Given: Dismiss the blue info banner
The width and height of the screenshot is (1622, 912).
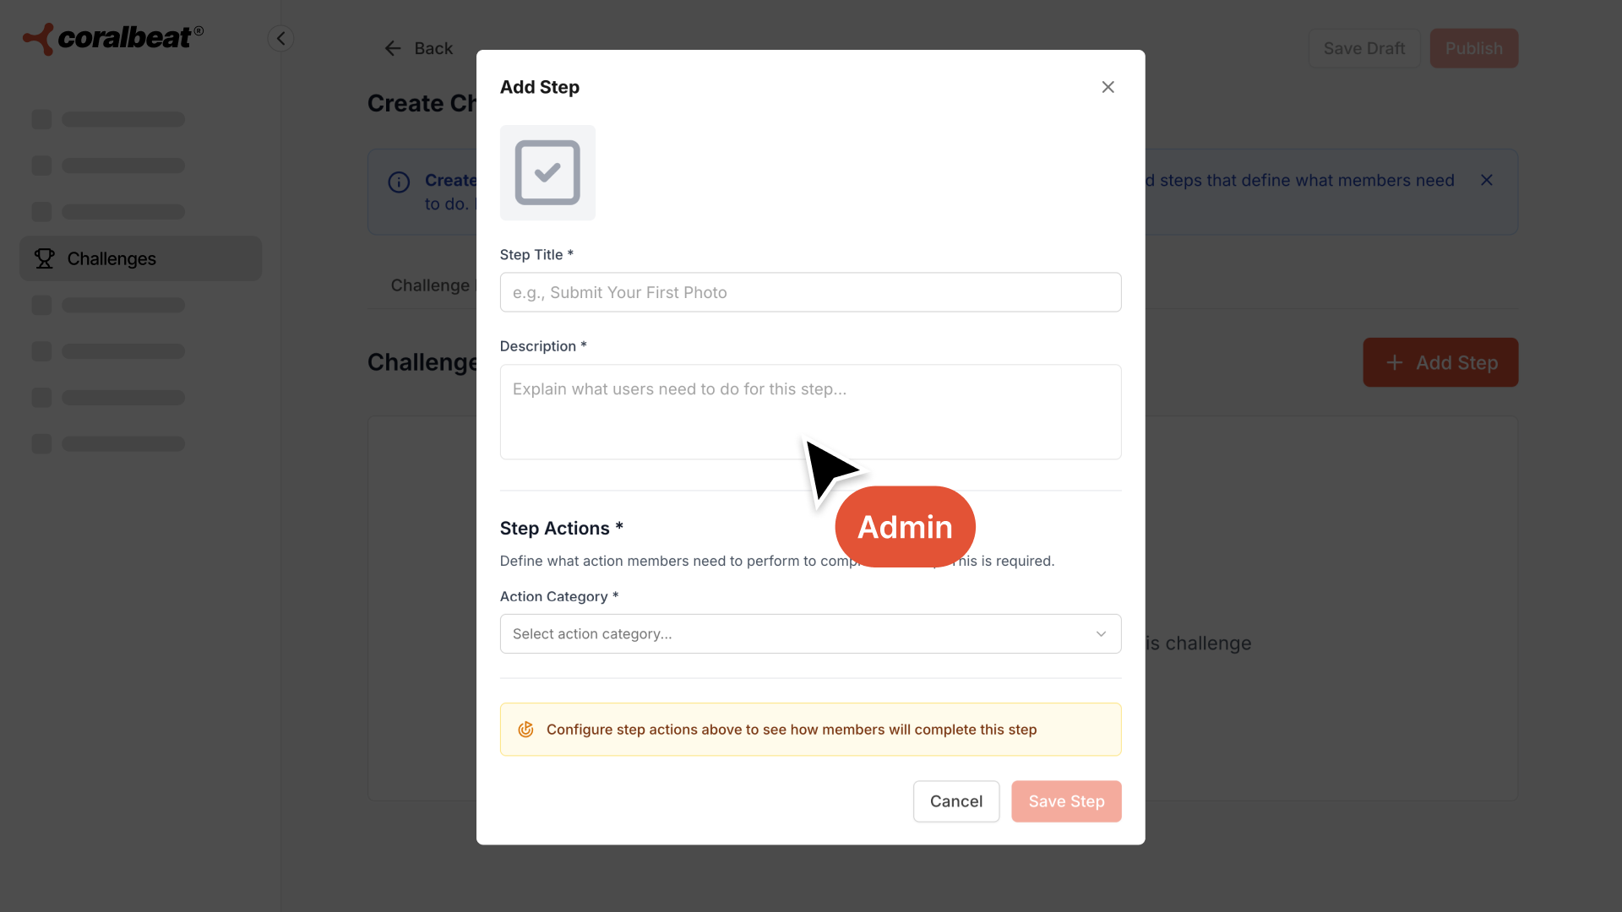Looking at the screenshot, I should (1486, 180).
